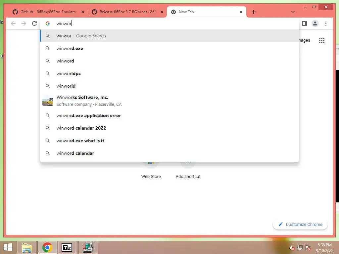The width and height of the screenshot is (339, 254).
Task: Select 'winword calendar 2022' suggestion
Action: tap(169, 128)
